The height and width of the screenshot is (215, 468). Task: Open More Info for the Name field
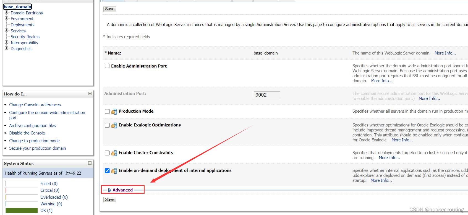pos(445,53)
